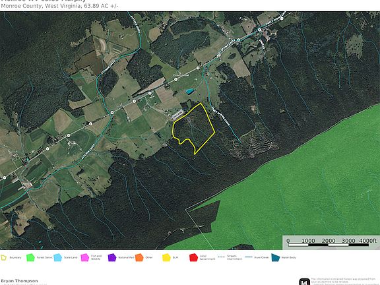Click the yellow Boundary outline legend icon
This screenshot has width=380, height=285.
(3, 257)
